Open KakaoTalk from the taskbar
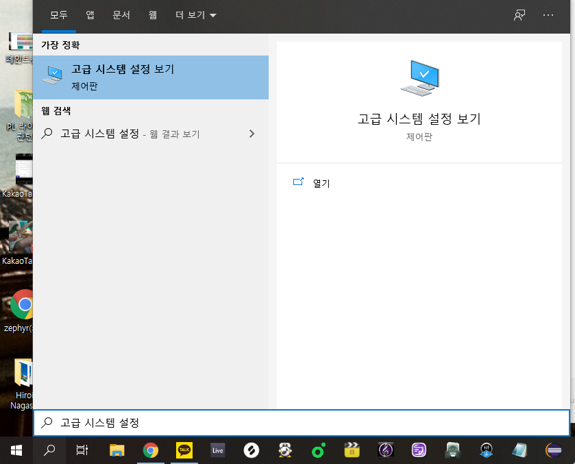This screenshot has width=575, height=464. click(x=184, y=450)
